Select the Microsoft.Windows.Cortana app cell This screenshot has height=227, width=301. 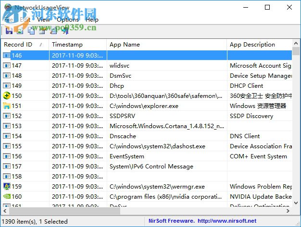coord(167,126)
